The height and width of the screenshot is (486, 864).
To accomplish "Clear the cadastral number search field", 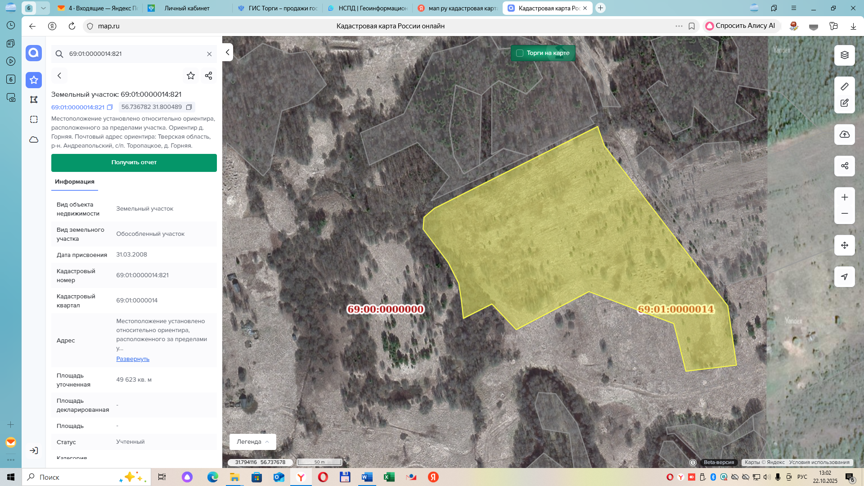I will point(209,54).
